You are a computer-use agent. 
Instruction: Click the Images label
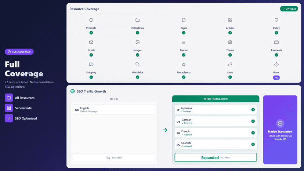[x=137, y=50]
